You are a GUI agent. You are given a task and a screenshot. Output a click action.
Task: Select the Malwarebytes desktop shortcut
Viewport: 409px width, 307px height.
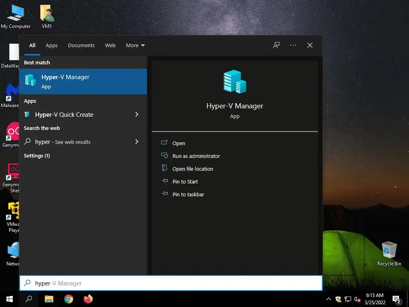[x=10, y=96]
